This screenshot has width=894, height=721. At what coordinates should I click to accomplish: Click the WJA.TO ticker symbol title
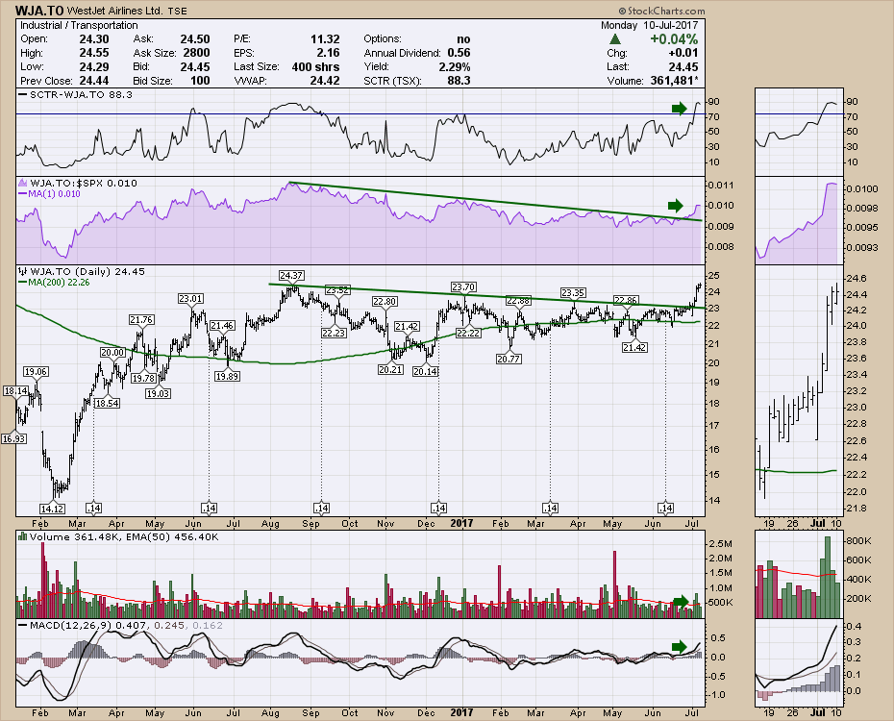point(38,11)
